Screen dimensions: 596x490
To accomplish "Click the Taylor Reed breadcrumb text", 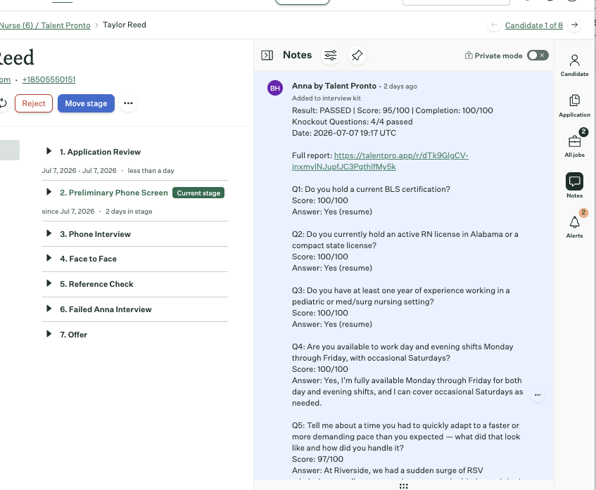I will point(125,25).
